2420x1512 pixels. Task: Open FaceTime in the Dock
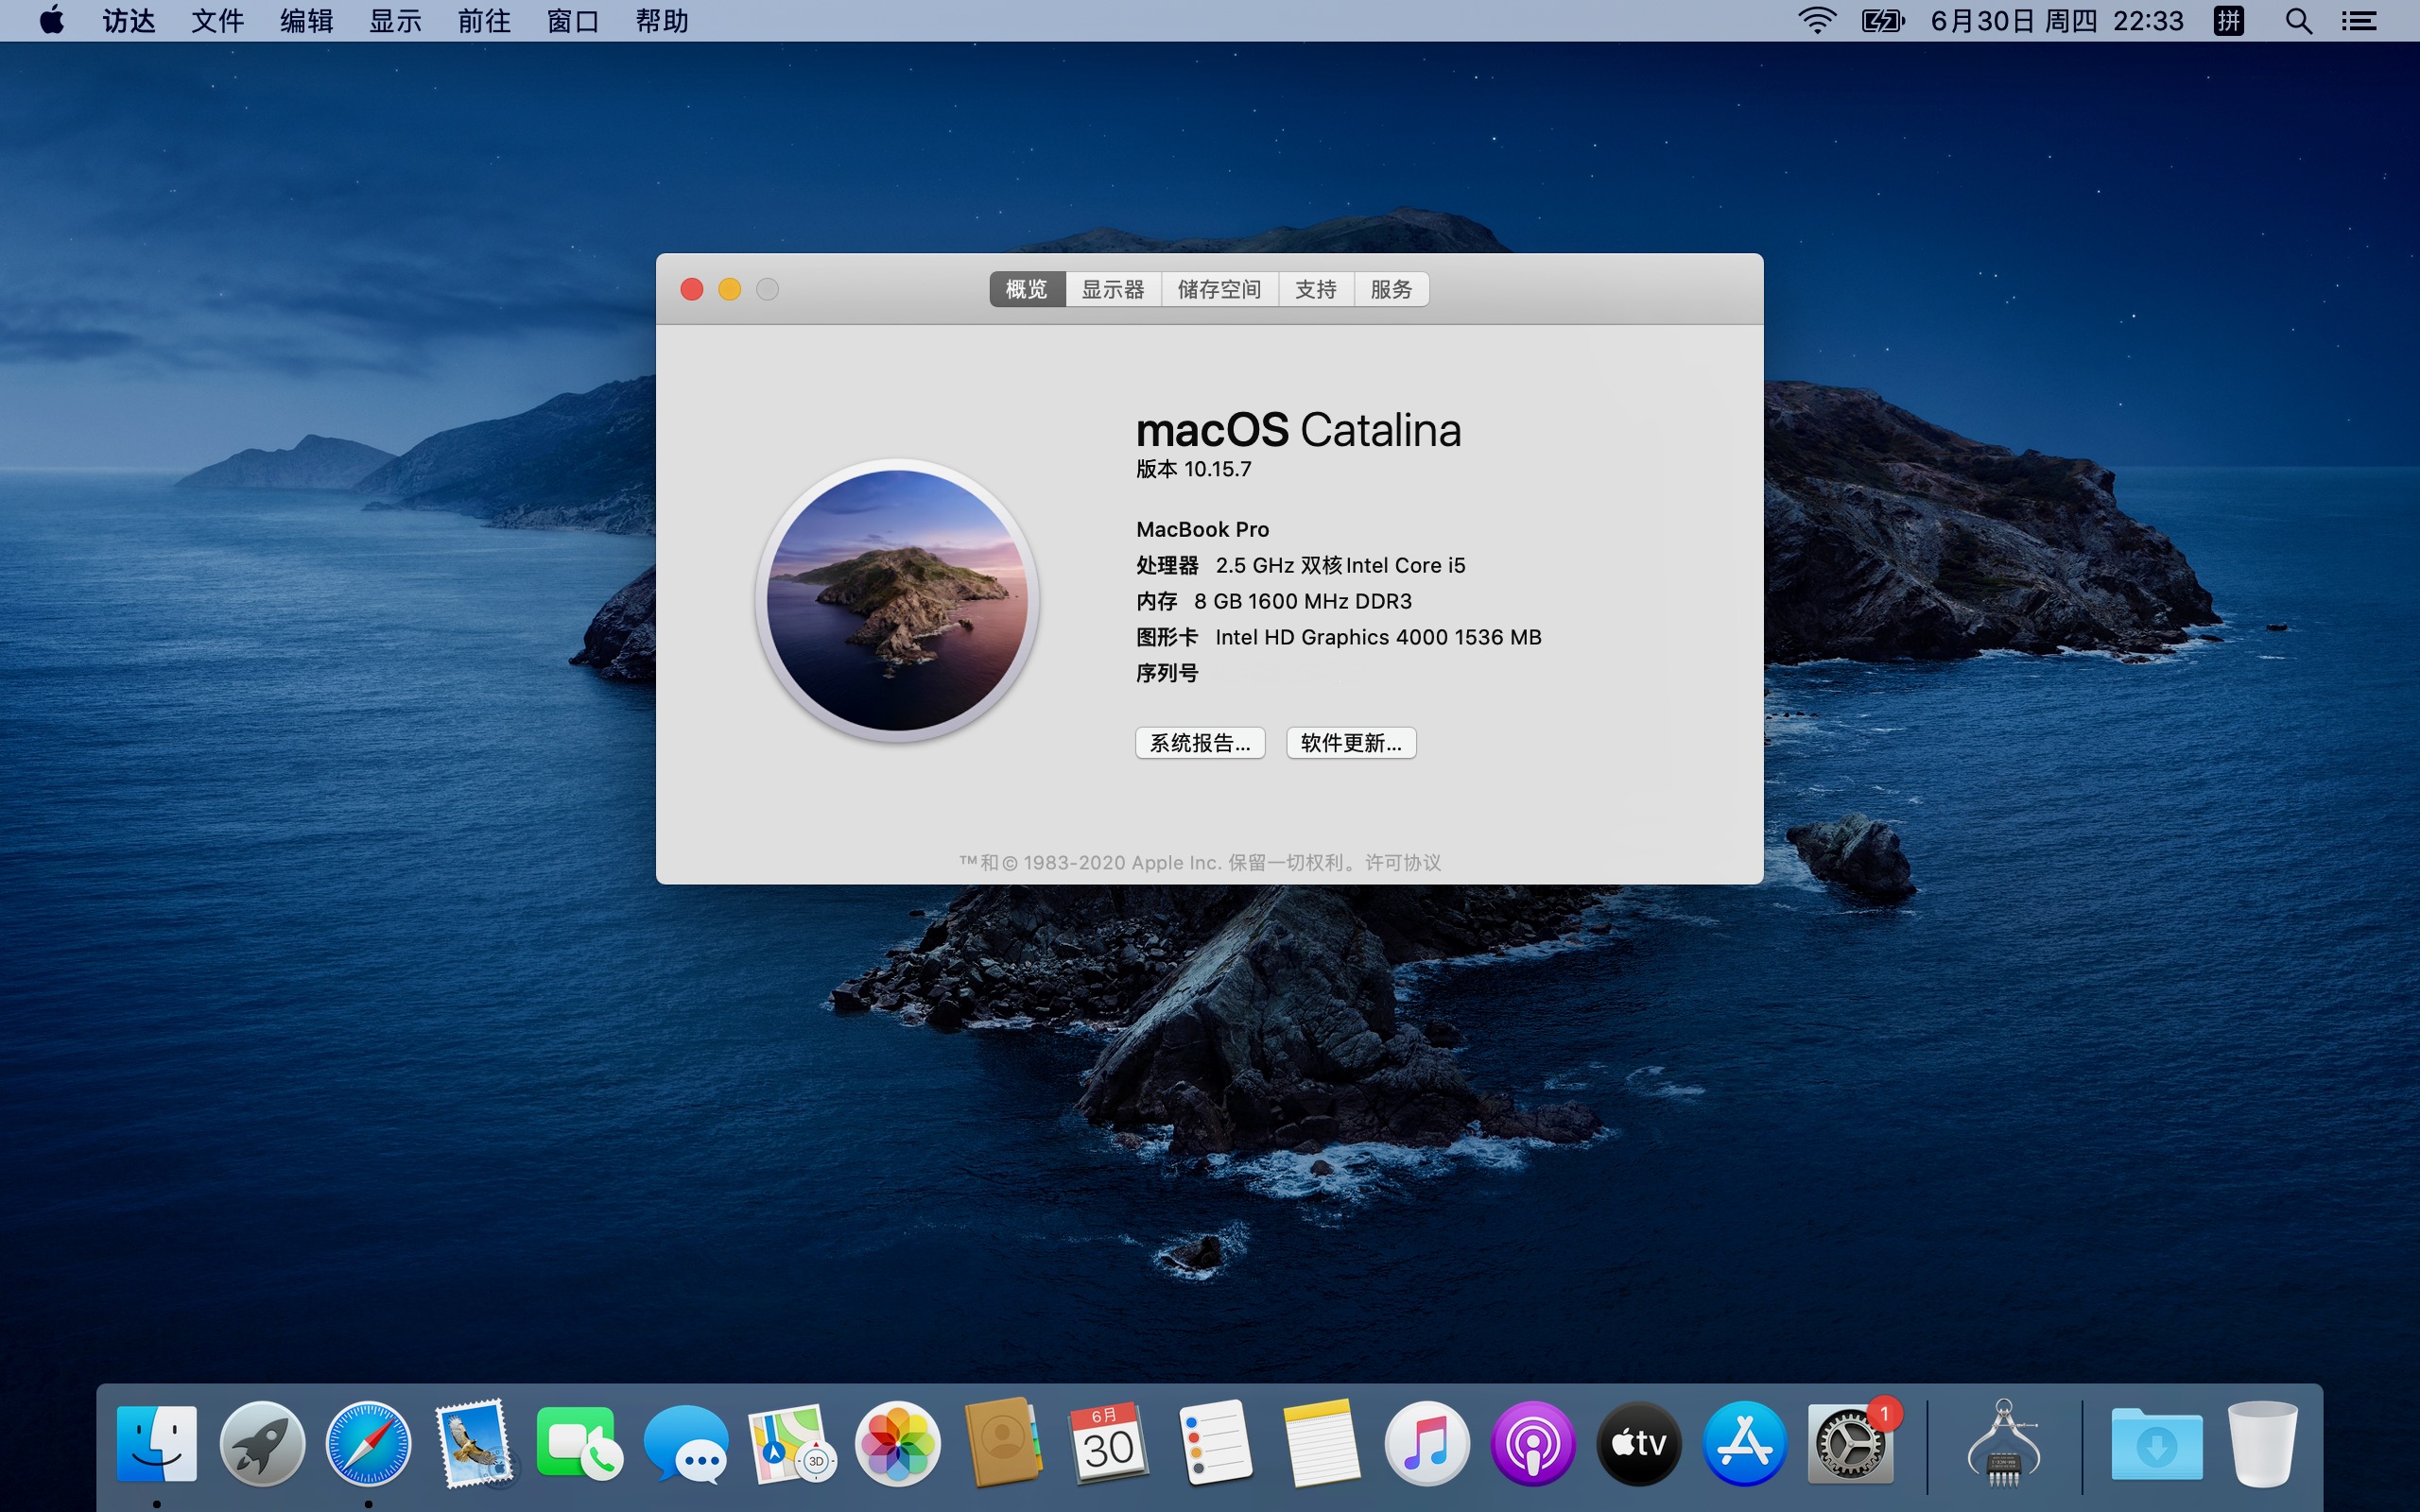579,1443
